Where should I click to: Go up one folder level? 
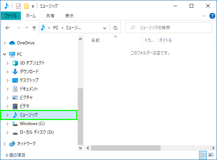(34, 28)
